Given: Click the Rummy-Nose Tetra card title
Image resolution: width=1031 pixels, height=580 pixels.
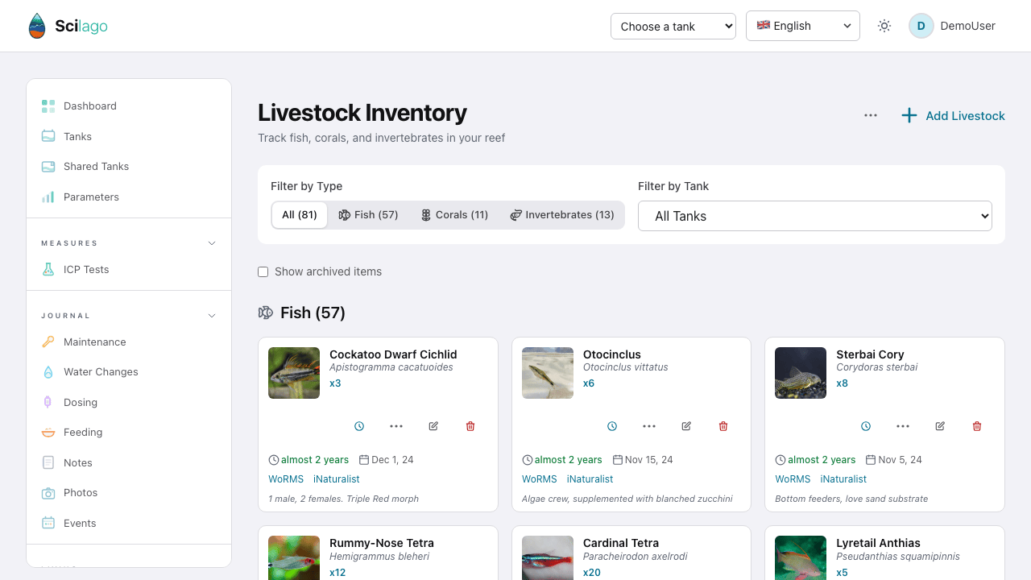Looking at the screenshot, I should [x=382, y=543].
